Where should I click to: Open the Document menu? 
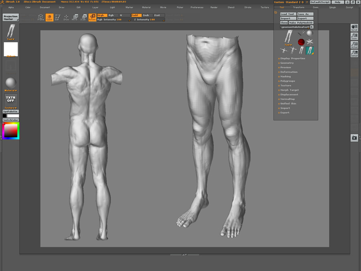[x=45, y=7]
